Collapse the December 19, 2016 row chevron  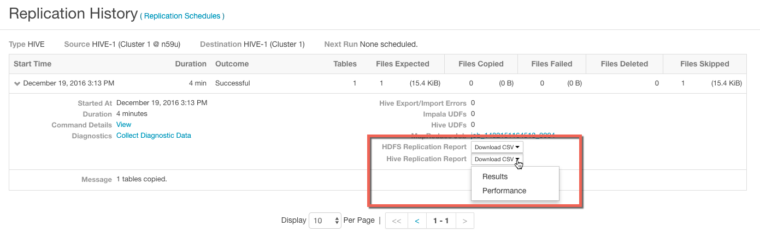17,84
